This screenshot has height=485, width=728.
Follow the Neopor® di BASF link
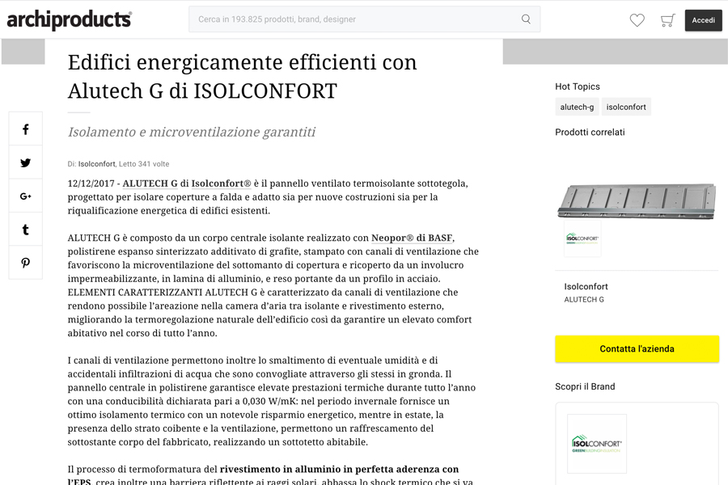pyautogui.click(x=412, y=238)
